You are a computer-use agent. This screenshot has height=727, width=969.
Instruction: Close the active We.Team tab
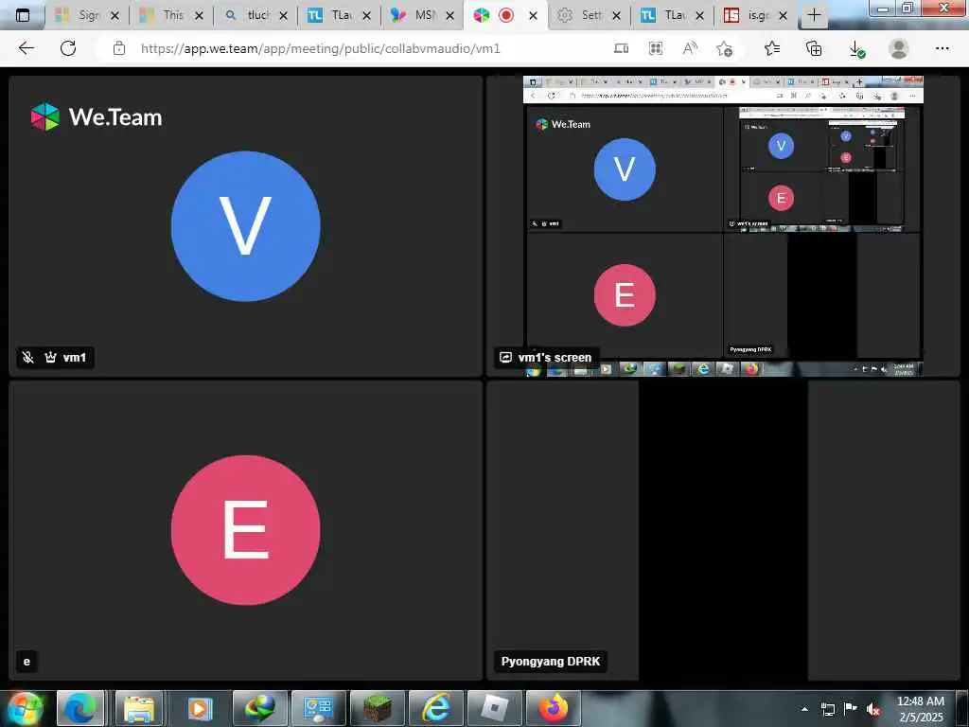click(533, 15)
